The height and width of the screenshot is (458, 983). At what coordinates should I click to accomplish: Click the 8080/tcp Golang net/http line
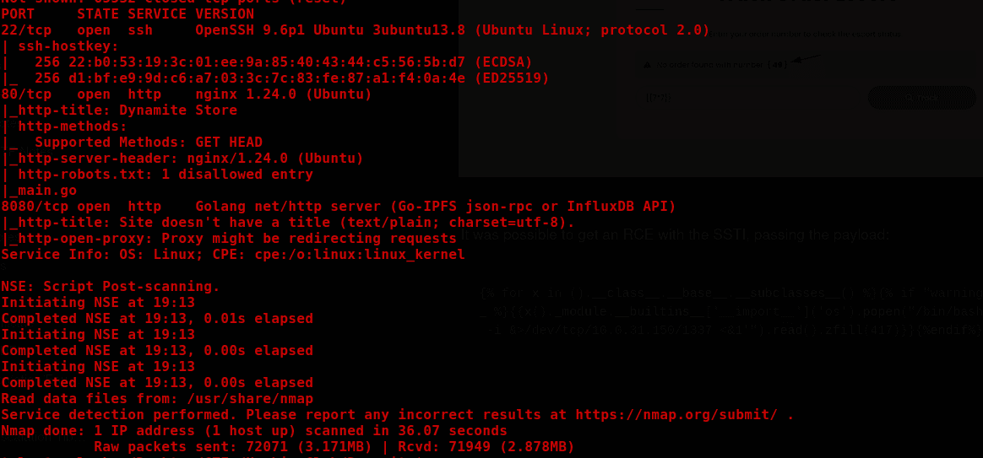(339, 206)
